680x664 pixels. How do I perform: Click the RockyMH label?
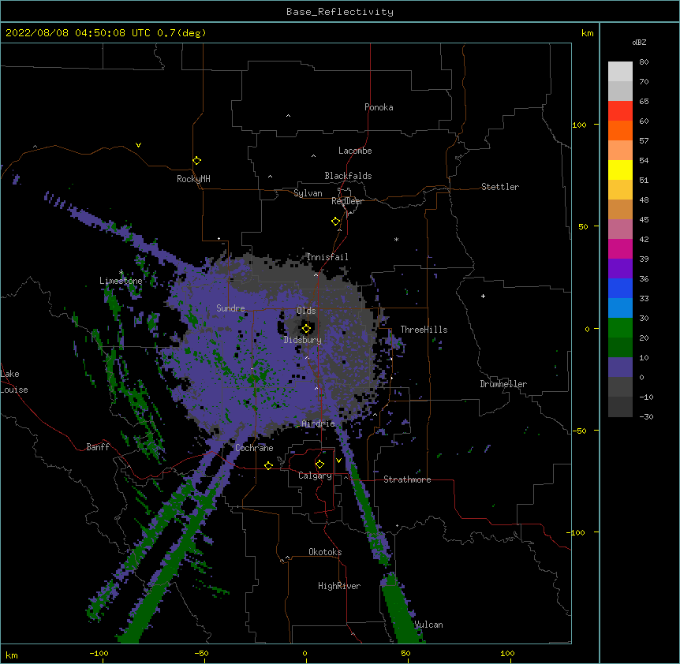193,179
